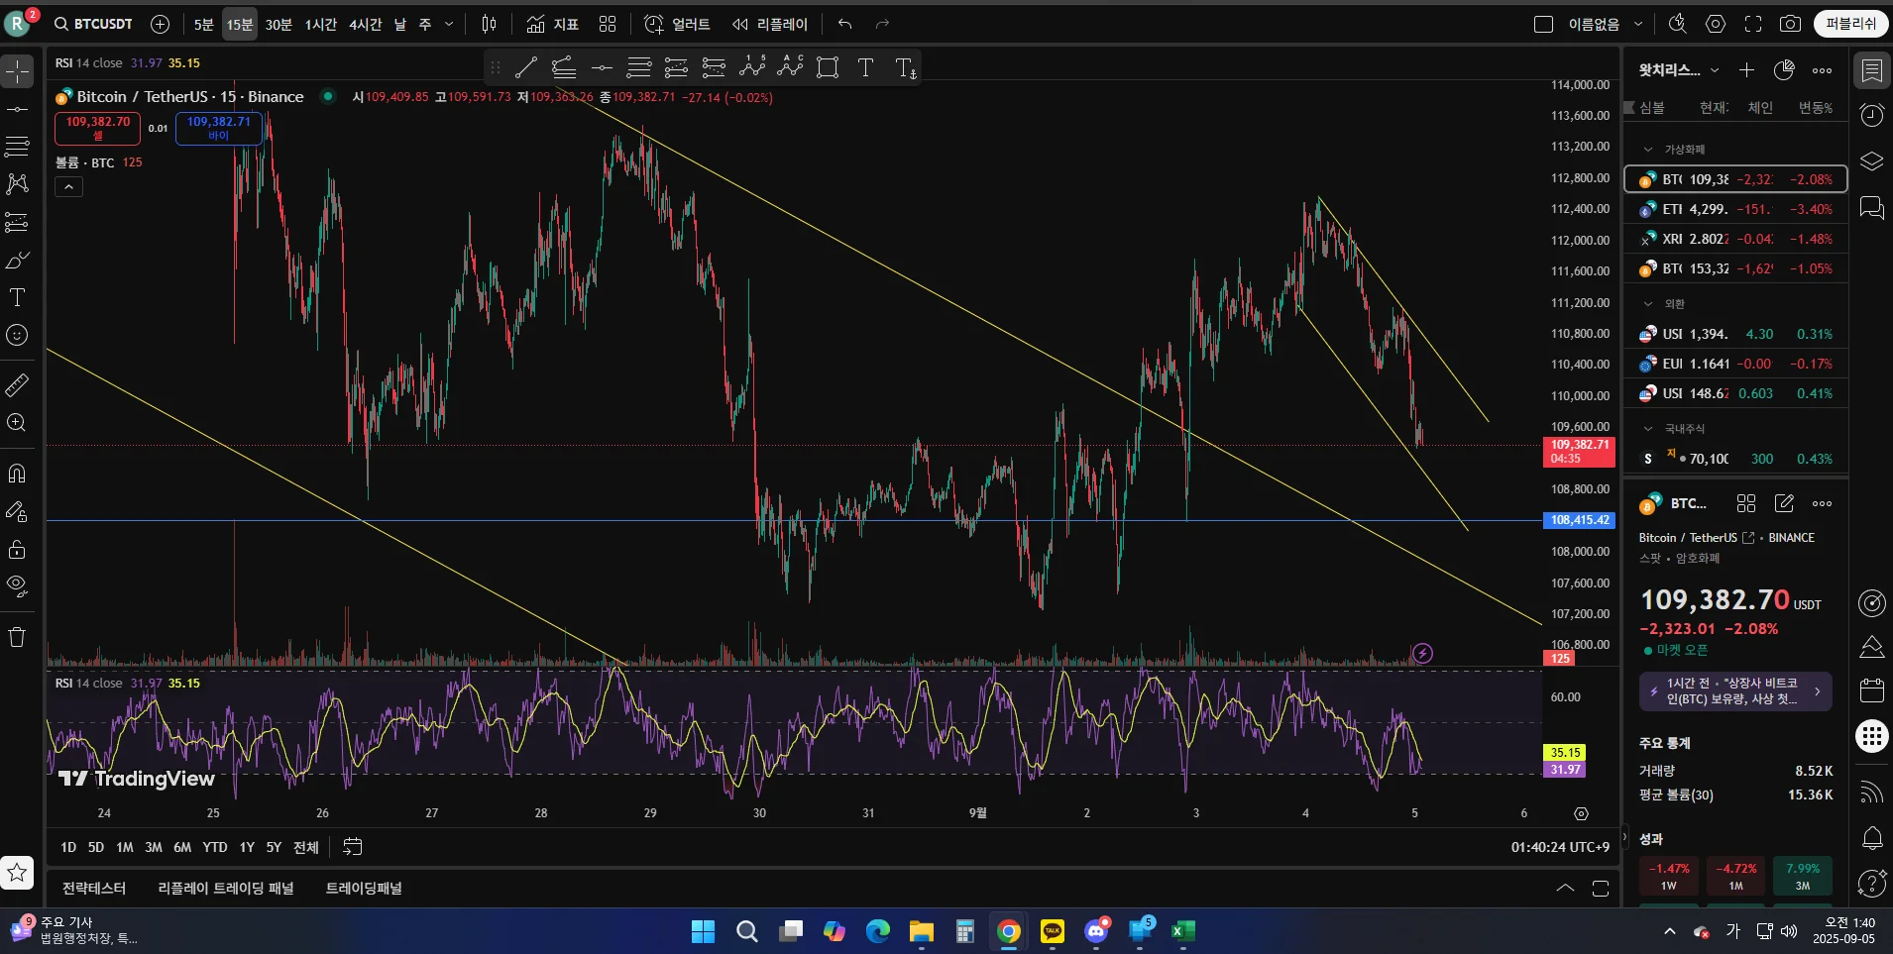Take a chart snapshot with camera icon
Screen dimensions: 1893x954
click(1790, 24)
